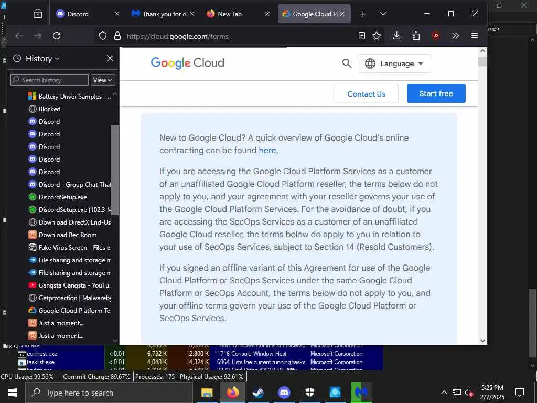Reload the page with the refresh icon
Viewport: 537px width, 403px height.
click(57, 36)
